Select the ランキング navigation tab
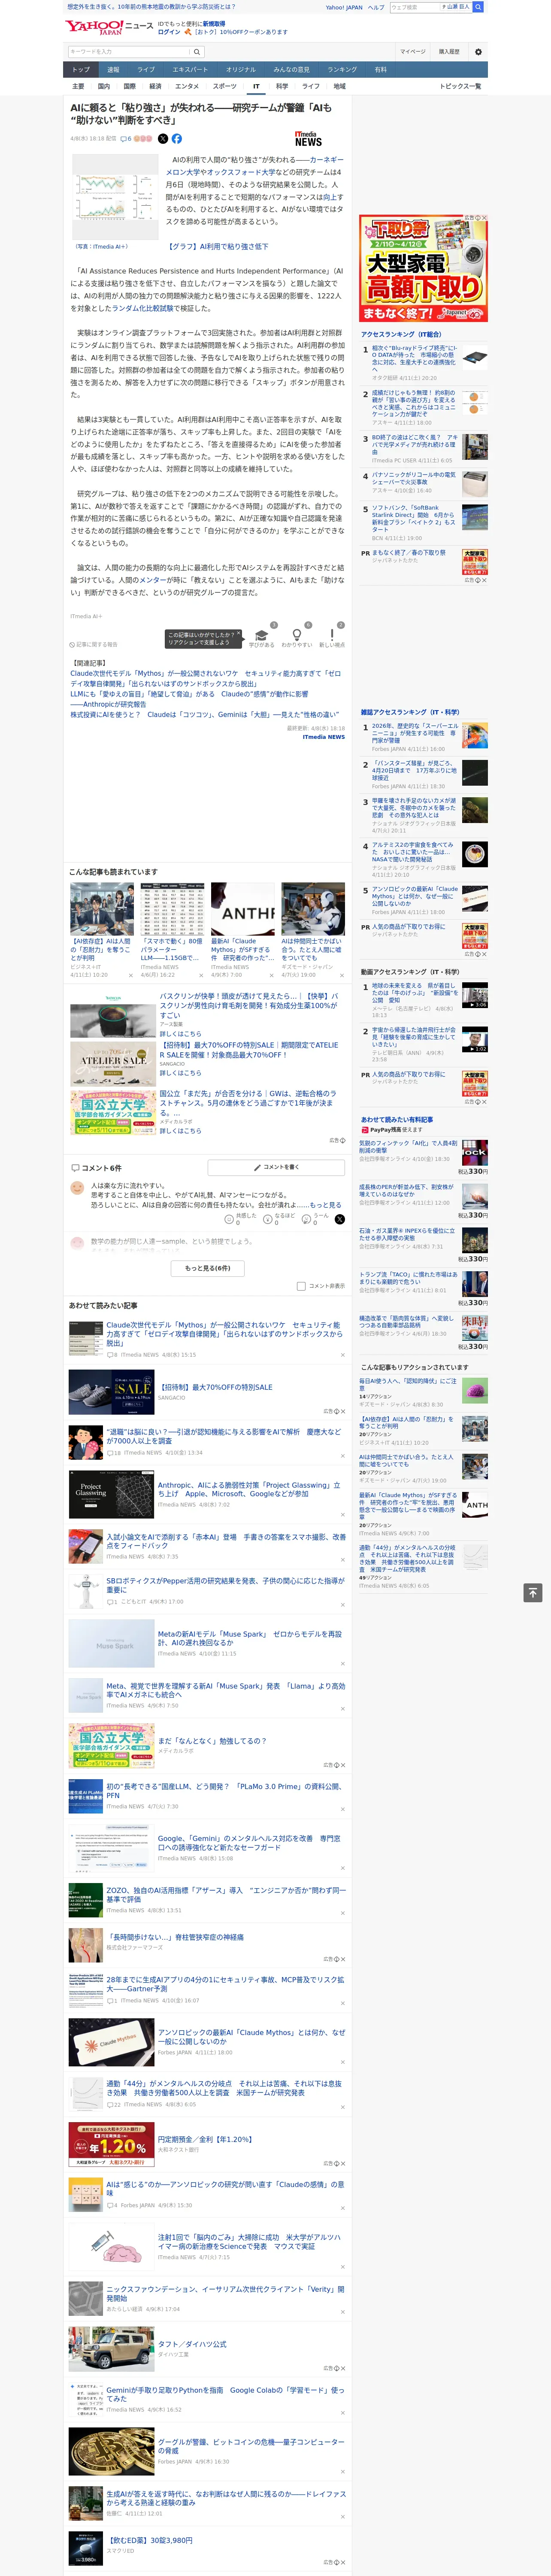 coord(342,70)
